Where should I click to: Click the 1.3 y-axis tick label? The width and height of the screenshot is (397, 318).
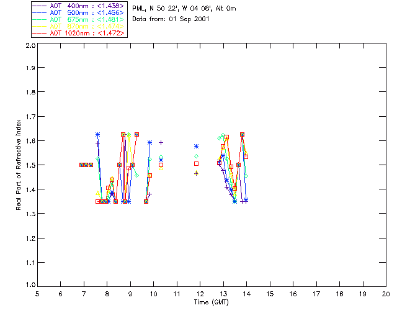[30, 214]
